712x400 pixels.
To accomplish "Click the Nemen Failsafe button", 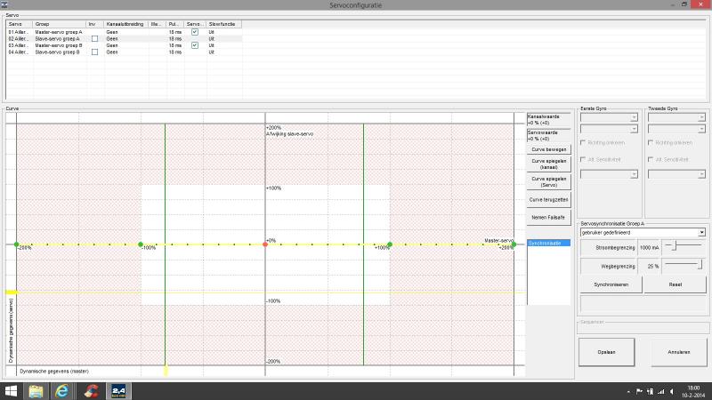I will [548, 217].
